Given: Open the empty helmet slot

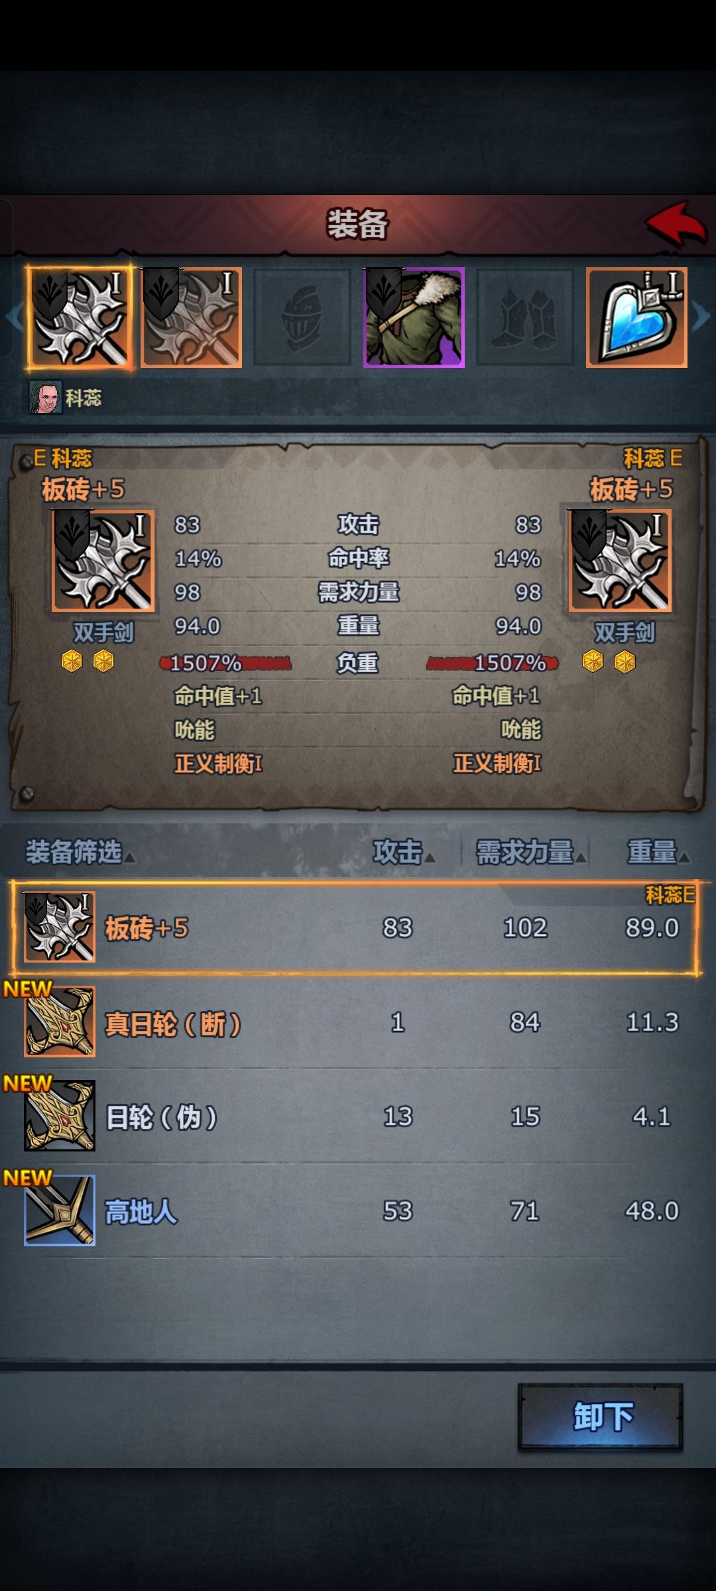Looking at the screenshot, I should click(303, 318).
